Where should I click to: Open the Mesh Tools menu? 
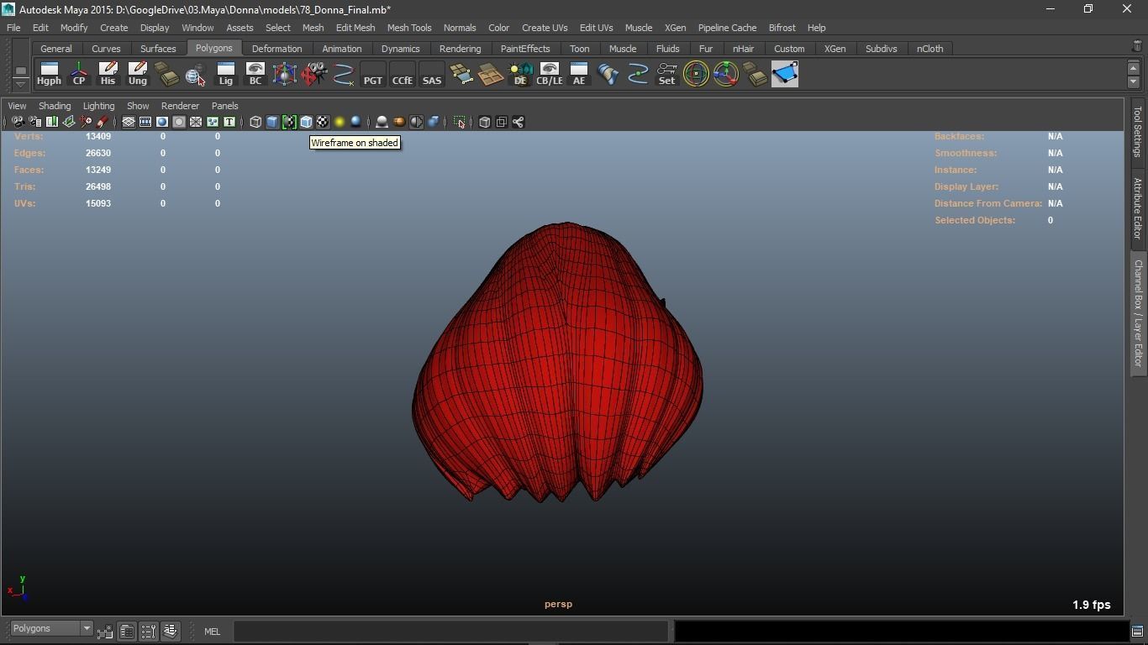tap(408, 28)
